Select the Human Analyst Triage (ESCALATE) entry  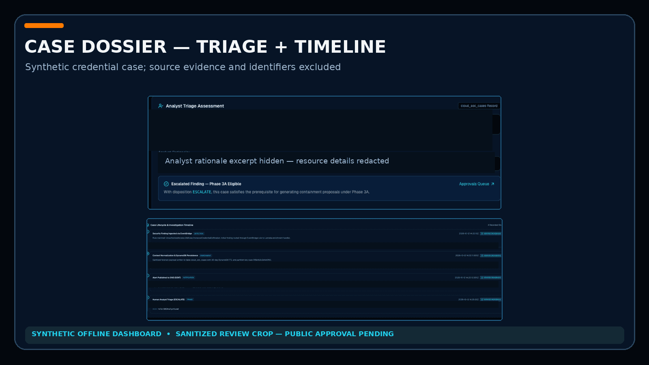169,300
